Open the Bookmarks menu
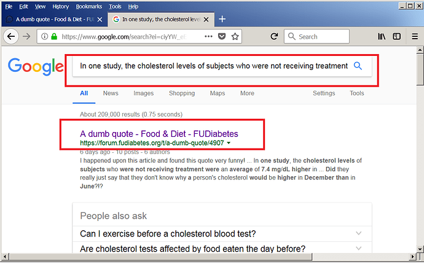424x264 pixels. tap(88, 7)
